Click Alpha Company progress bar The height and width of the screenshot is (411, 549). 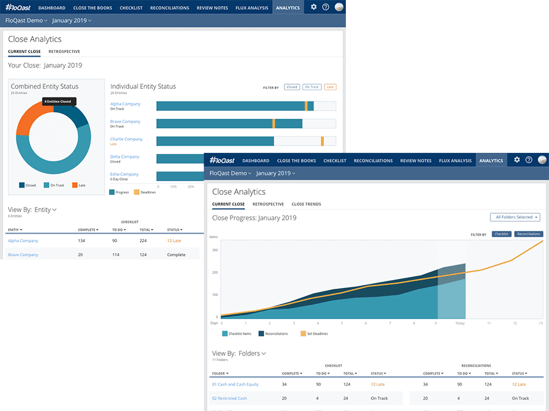[x=246, y=106]
